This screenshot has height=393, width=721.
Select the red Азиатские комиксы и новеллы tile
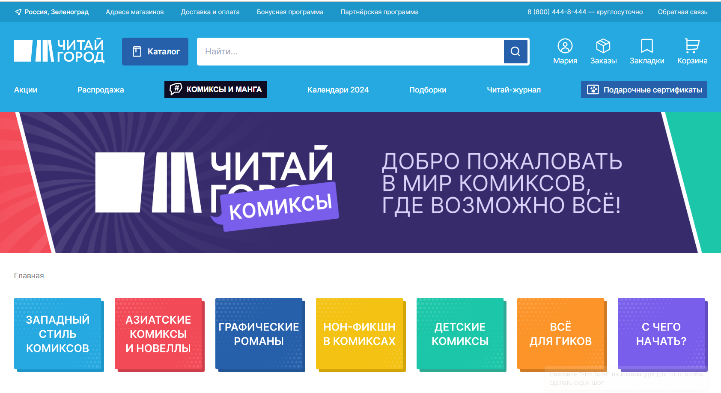(x=158, y=334)
